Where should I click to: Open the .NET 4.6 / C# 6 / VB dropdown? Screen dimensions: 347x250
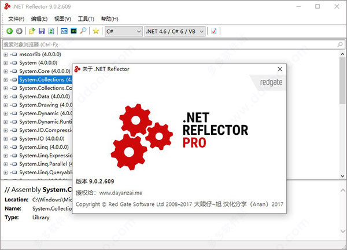tap(175, 31)
